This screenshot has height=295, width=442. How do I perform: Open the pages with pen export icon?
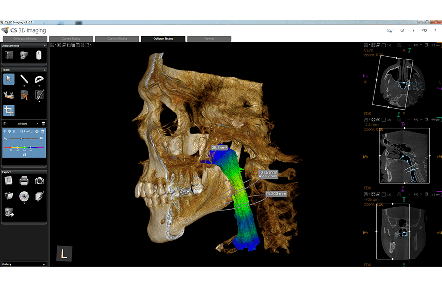coord(39,196)
